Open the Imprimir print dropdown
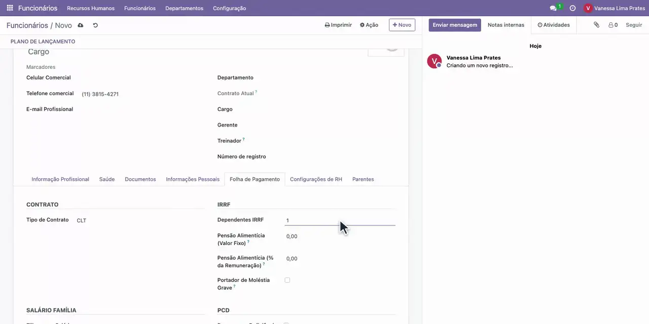 [x=338, y=25]
